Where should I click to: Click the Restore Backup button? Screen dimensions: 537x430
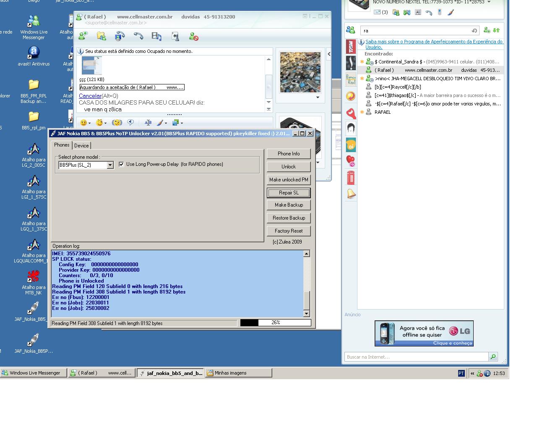click(289, 218)
